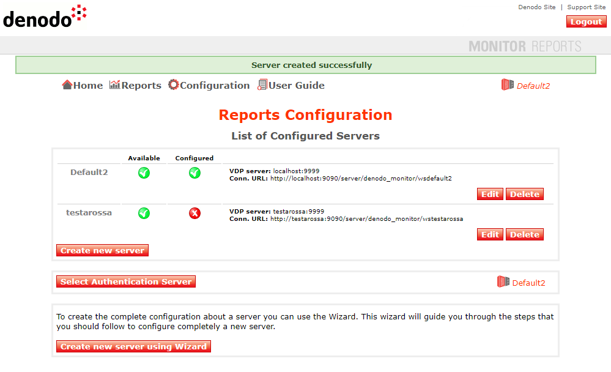The image size is (611, 372).
Task: Click the italic Default2 link in the menu bar
Action: tap(533, 86)
